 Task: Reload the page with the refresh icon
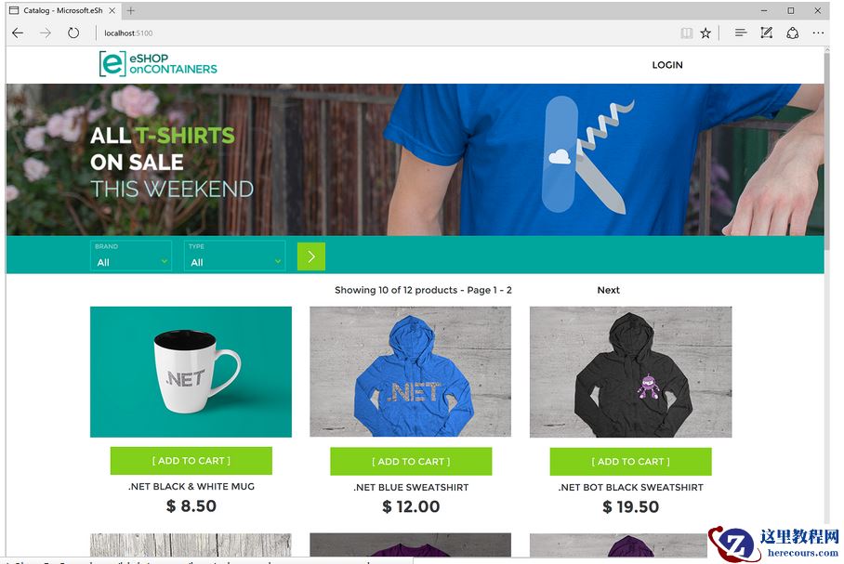click(x=73, y=33)
